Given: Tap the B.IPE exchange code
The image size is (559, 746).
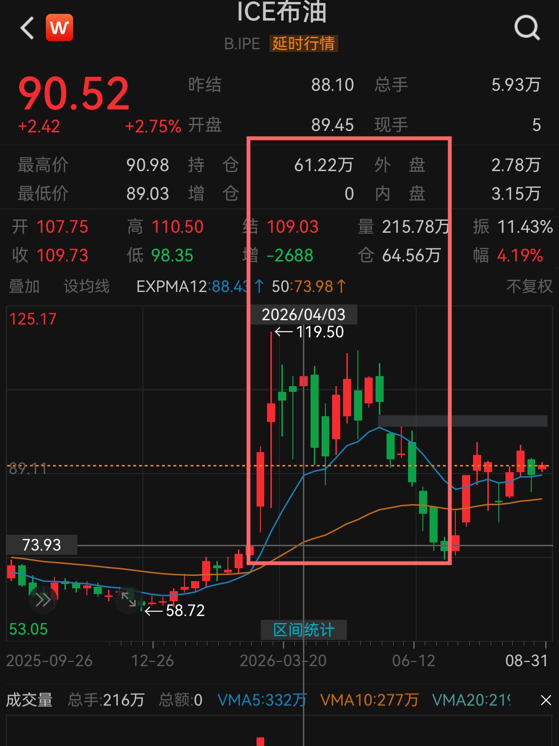Looking at the screenshot, I should tap(242, 43).
